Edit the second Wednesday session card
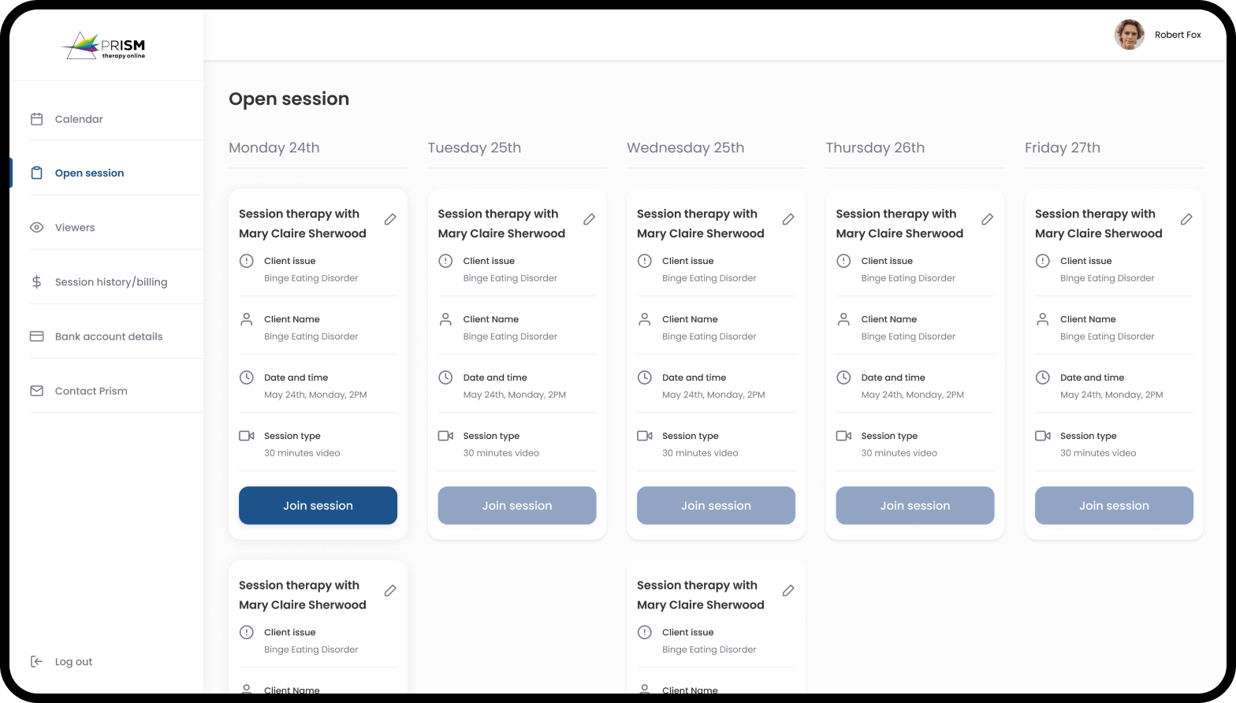Screen dimensions: 1236x703 pyautogui.click(x=788, y=590)
